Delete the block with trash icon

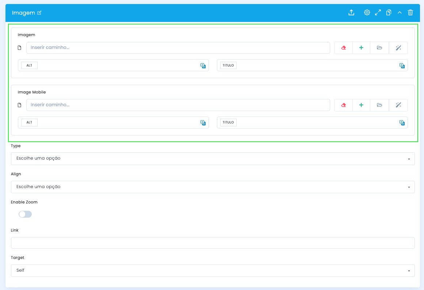[x=410, y=12]
